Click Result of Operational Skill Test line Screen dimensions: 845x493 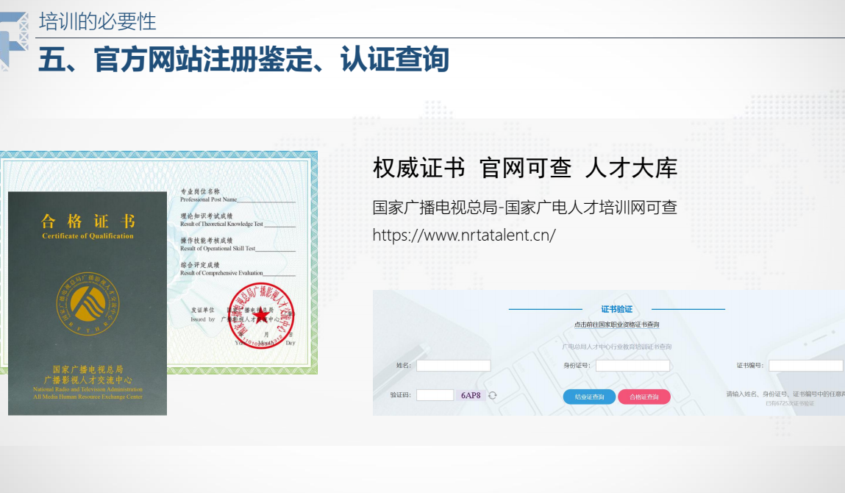(x=218, y=249)
